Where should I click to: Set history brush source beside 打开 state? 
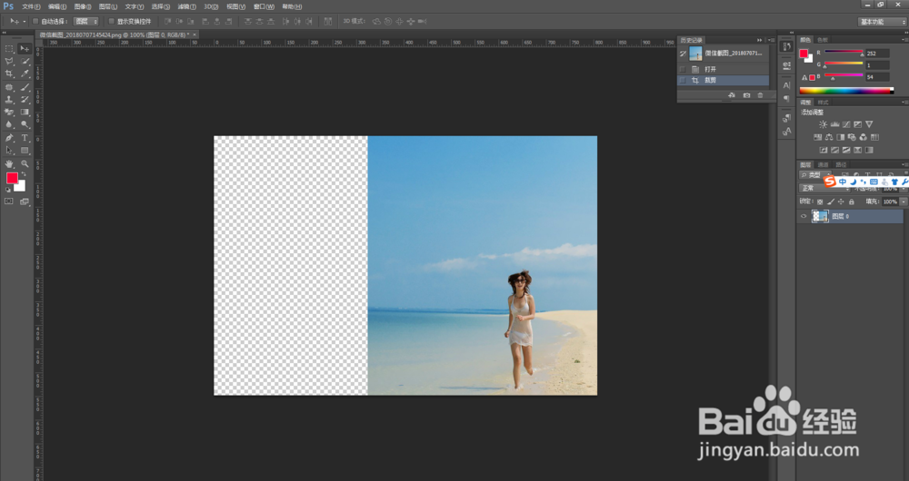coord(683,69)
